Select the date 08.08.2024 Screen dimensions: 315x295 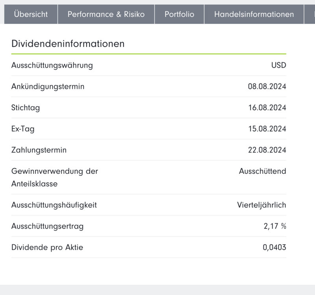[x=267, y=87]
